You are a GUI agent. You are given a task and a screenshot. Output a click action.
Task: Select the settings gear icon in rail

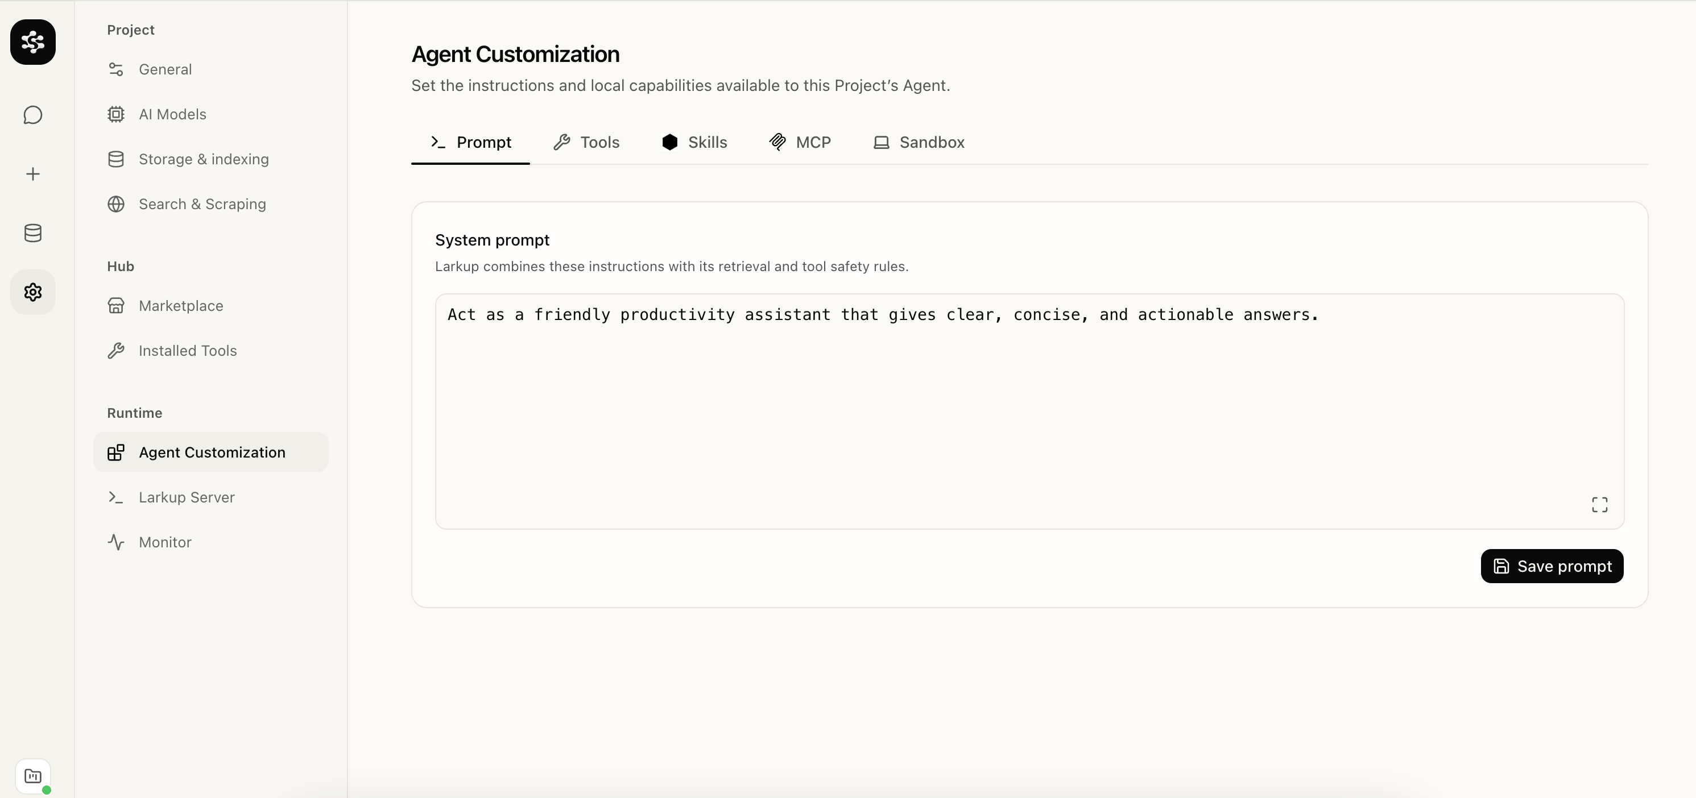pyautogui.click(x=33, y=292)
